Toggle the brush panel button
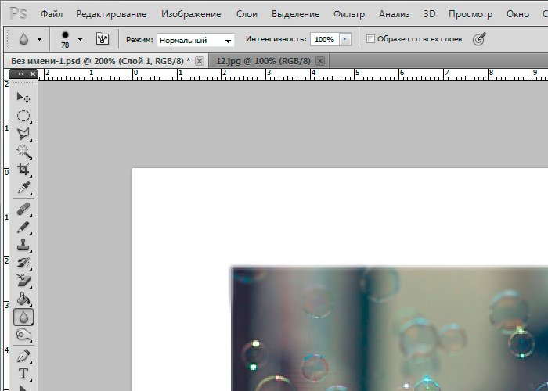This screenshot has height=391, width=548. [102, 39]
